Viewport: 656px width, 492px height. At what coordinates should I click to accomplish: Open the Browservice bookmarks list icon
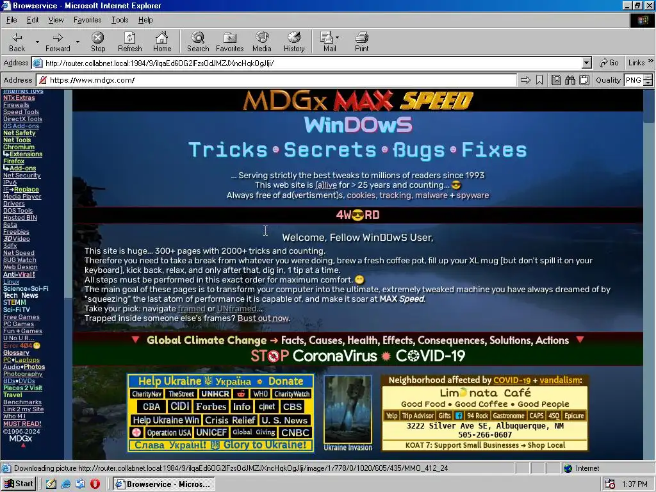[556, 80]
